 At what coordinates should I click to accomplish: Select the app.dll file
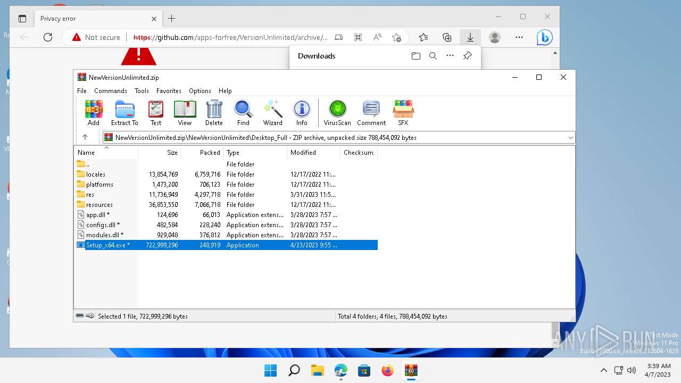(x=226, y=215)
